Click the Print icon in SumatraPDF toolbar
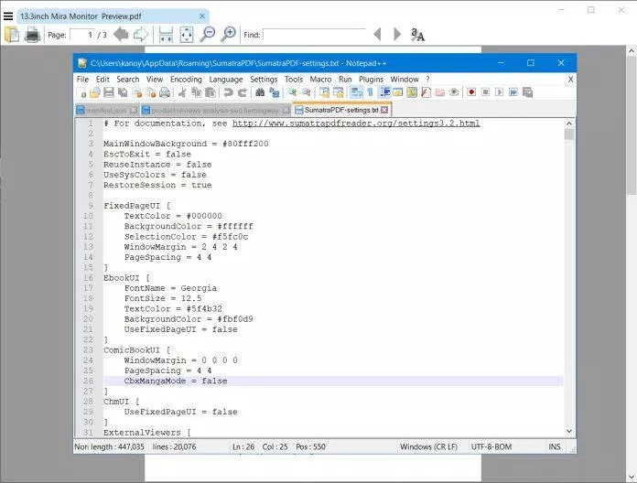Screen dimensions: 637x483 (33, 35)
